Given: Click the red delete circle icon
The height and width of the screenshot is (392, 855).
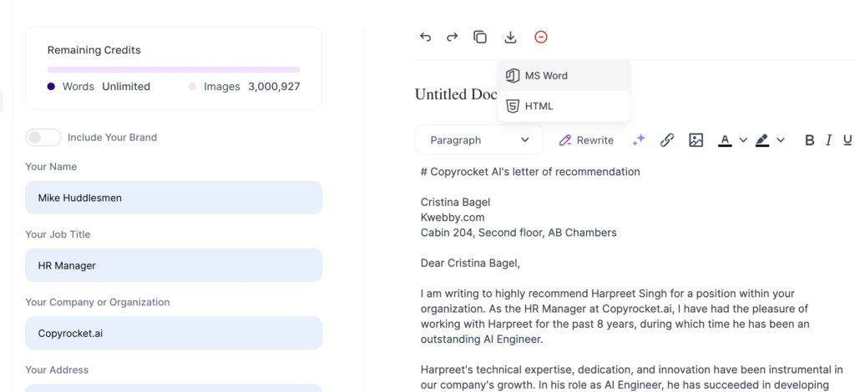Looking at the screenshot, I should click(x=541, y=37).
